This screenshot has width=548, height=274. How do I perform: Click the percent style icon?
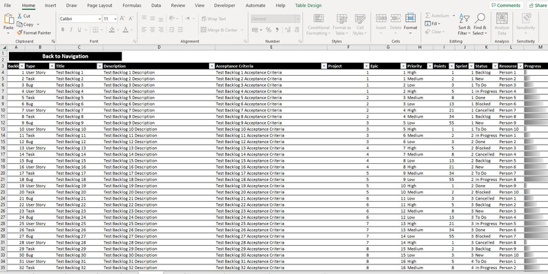click(268, 30)
